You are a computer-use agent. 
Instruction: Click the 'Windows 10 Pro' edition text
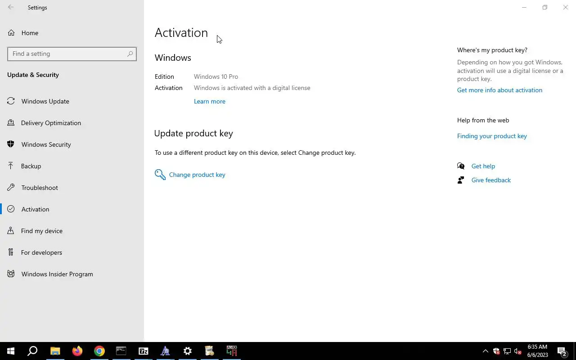coord(216,76)
